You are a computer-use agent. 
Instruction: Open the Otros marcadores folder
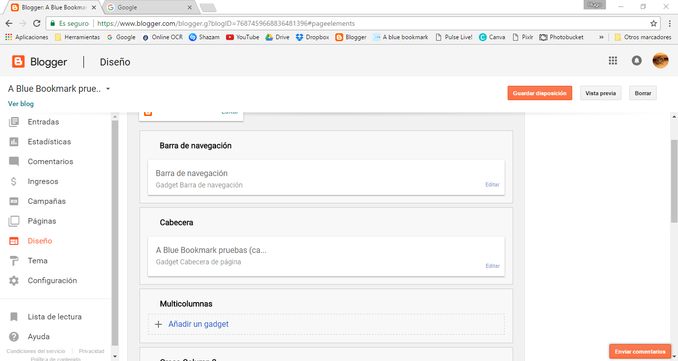click(643, 37)
